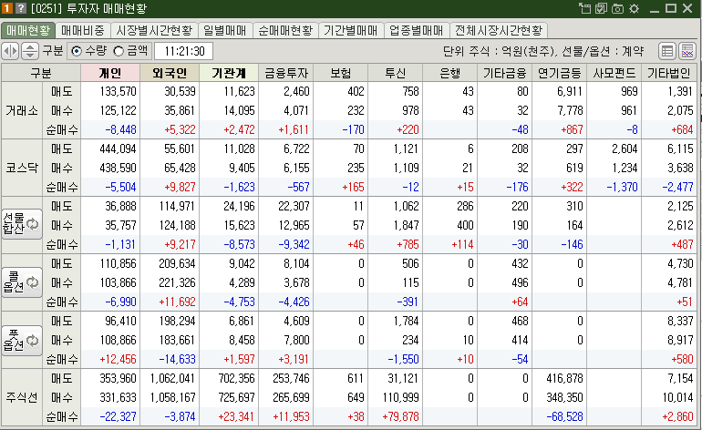Click the 은행 column header
This screenshot has width=702, height=430.
450,73
